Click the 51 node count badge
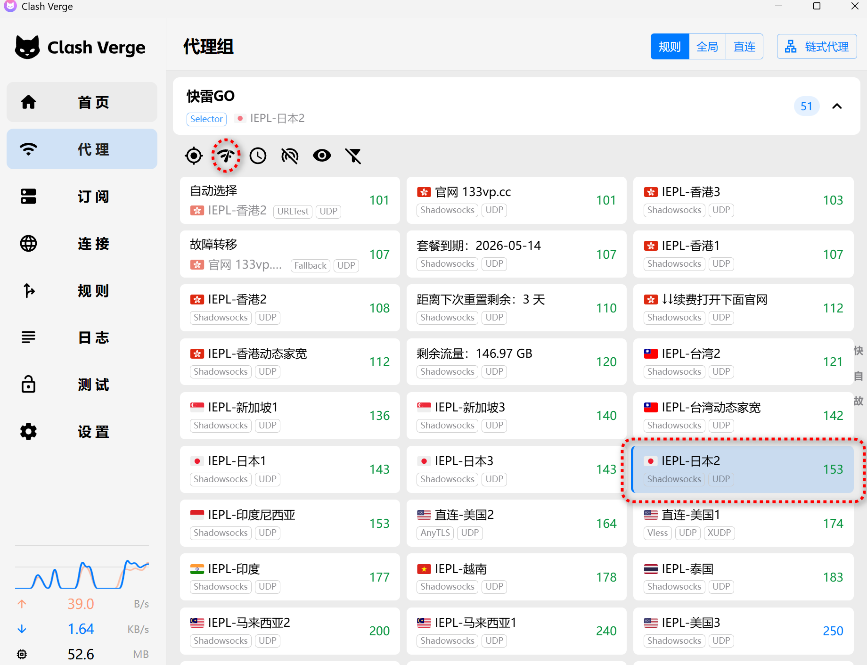This screenshot has height=665, width=867. coord(807,106)
